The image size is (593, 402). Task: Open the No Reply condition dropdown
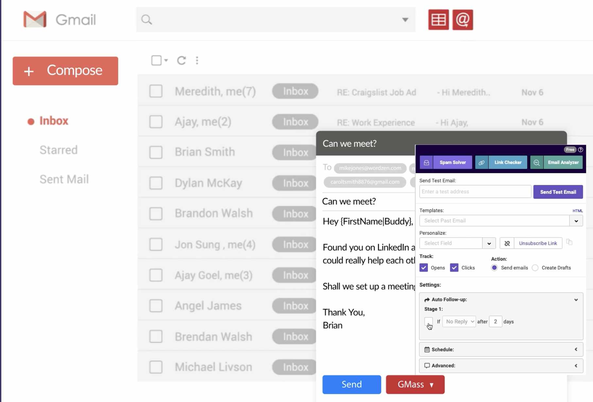coord(459,321)
